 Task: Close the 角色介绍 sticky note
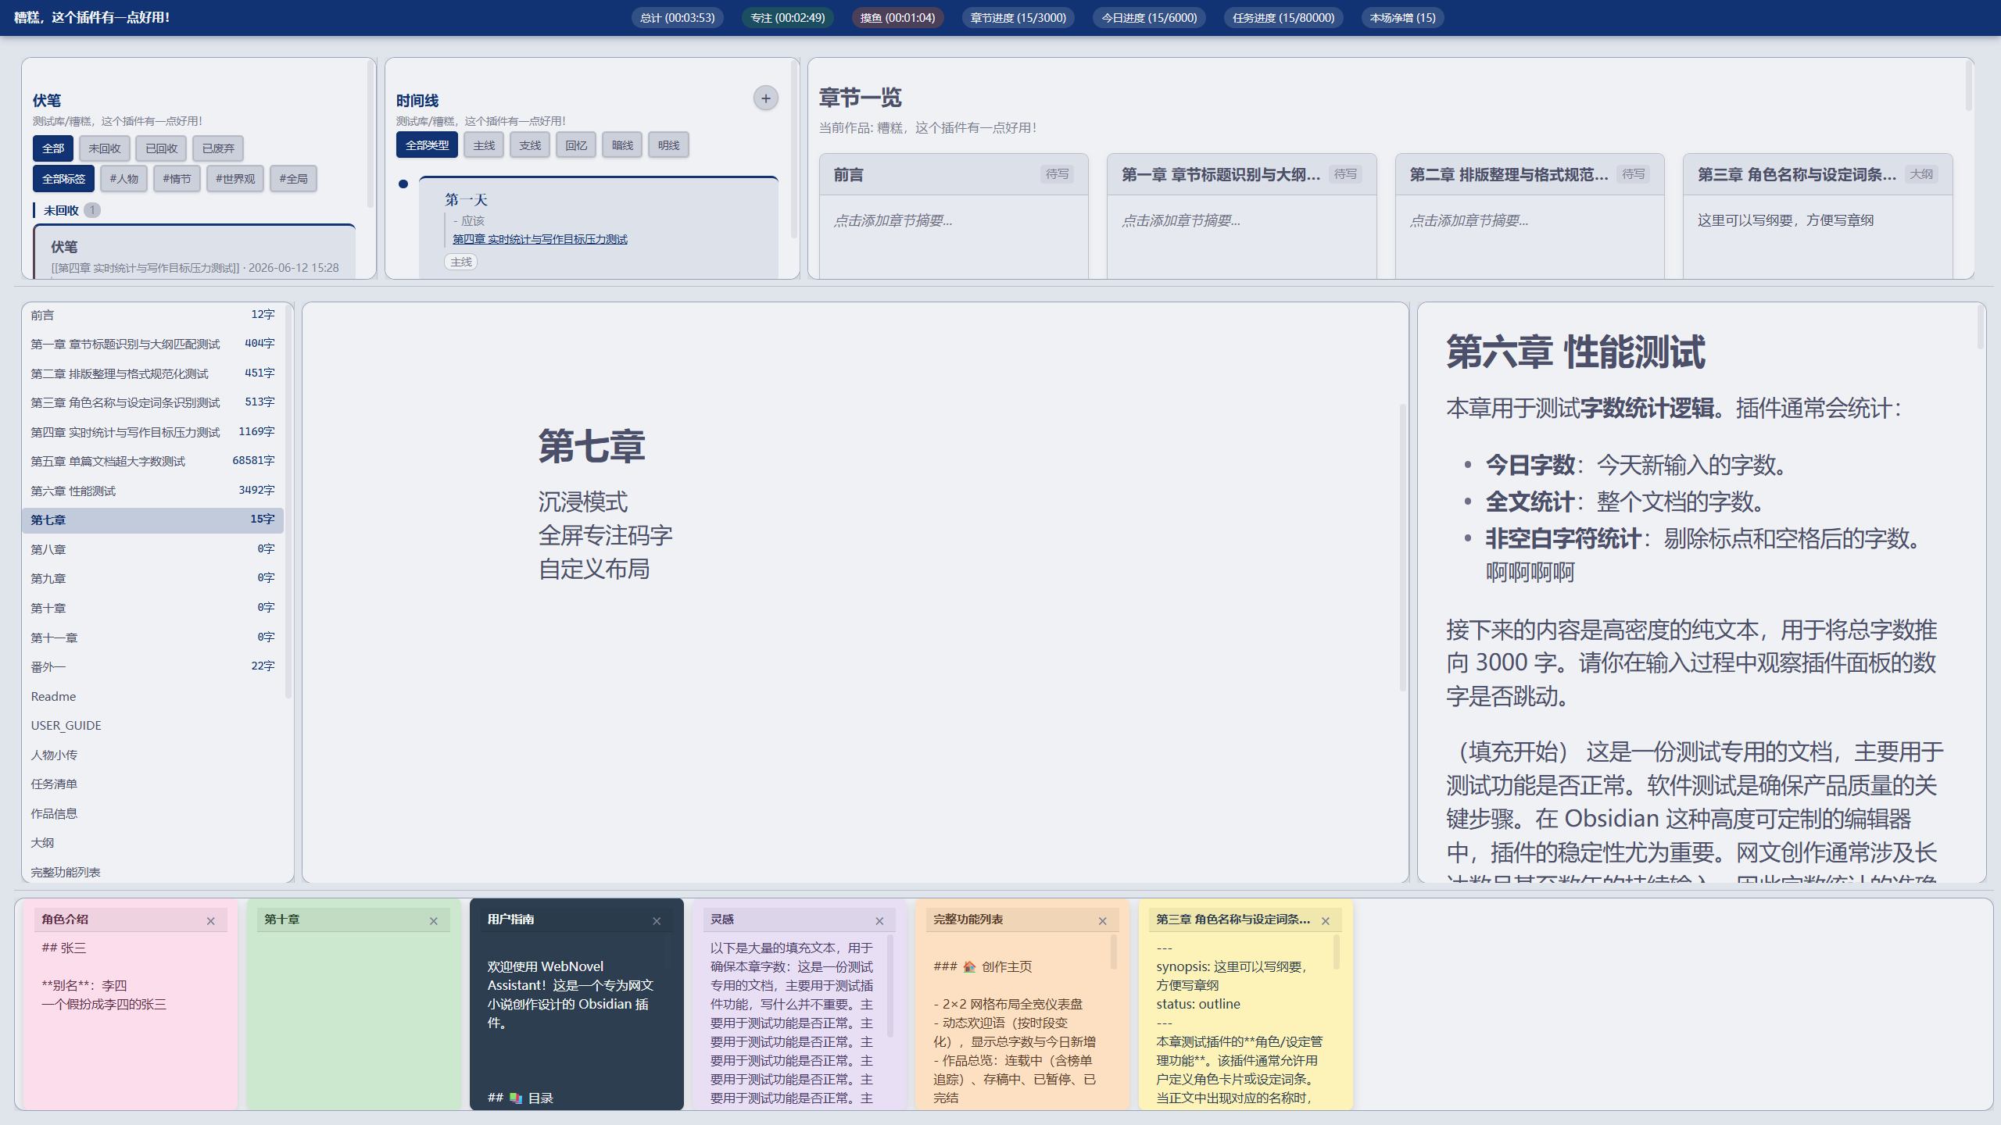[x=210, y=921]
